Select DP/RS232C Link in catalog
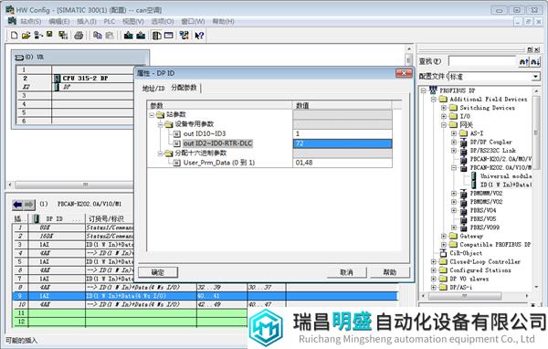 click(493, 151)
